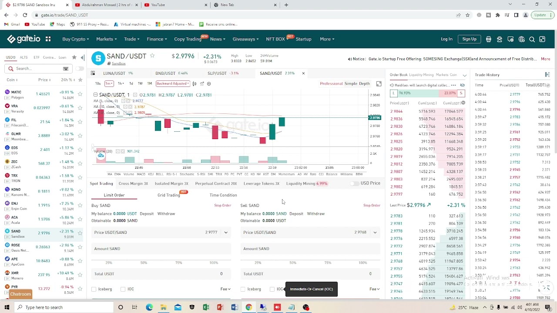Image resolution: width=557 pixels, height=313 pixels.
Task: Click the Sign Up button
Action: (x=469, y=39)
